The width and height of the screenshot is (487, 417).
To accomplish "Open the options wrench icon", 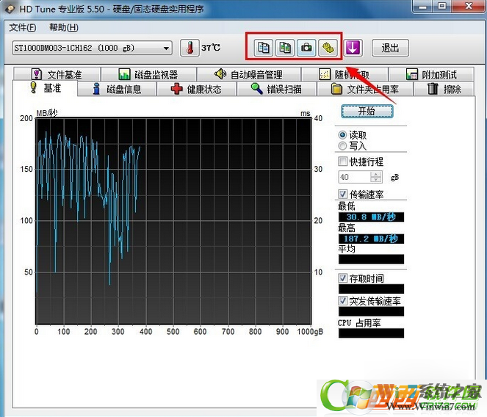I will [x=328, y=48].
